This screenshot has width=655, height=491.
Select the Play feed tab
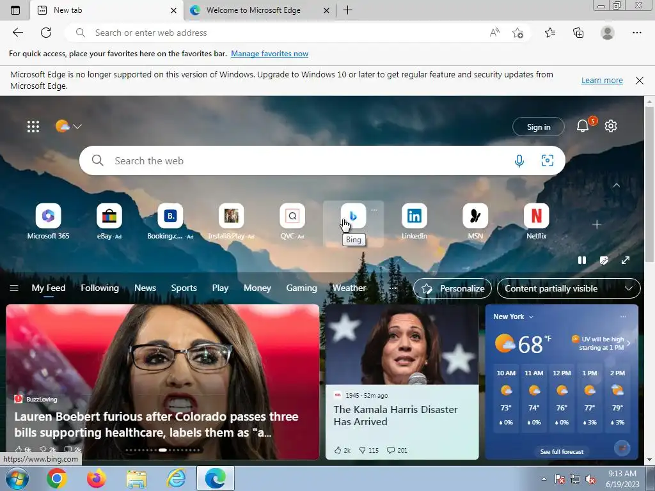click(220, 288)
